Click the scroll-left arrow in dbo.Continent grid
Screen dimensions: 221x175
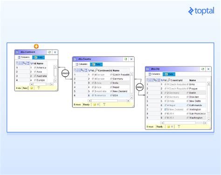coord(32,84)
